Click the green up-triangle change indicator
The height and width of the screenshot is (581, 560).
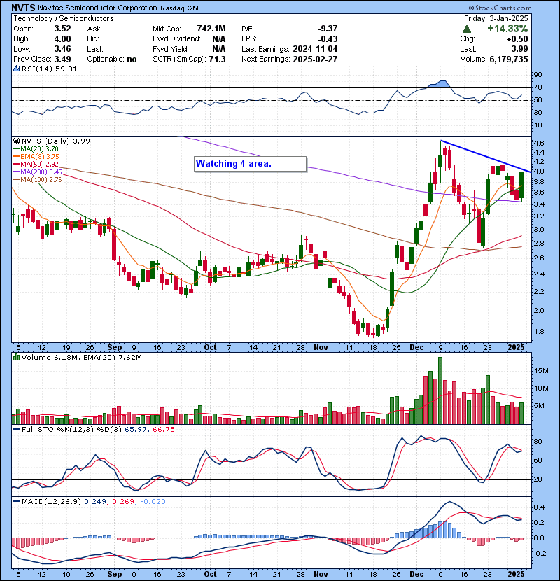pos(467,29)
